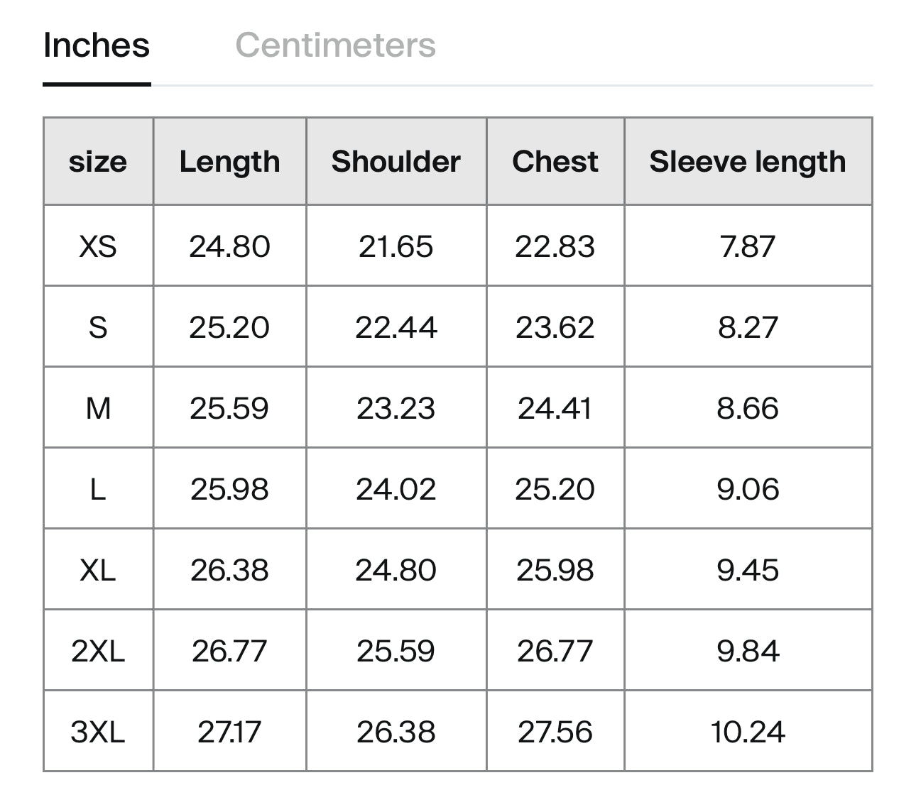The width and height of the screenshot is (916, 807).
Task: Switch to the Centimeters tab
Action: pos(335,45)
